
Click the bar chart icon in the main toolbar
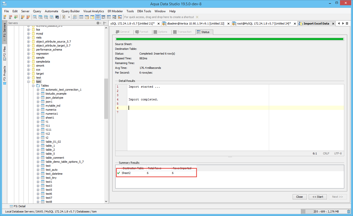(x=120, y=17)
